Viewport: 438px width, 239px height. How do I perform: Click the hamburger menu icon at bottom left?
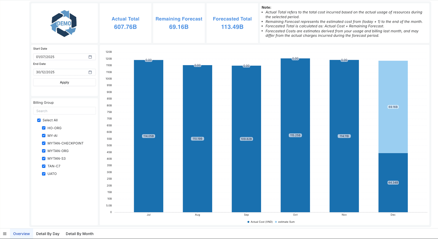click(5, 234)
